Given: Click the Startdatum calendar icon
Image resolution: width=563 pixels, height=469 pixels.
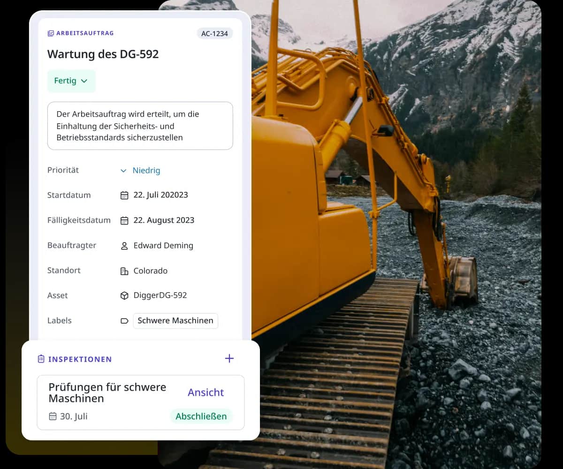Looking at the screenshot, I should click(124, 195).
